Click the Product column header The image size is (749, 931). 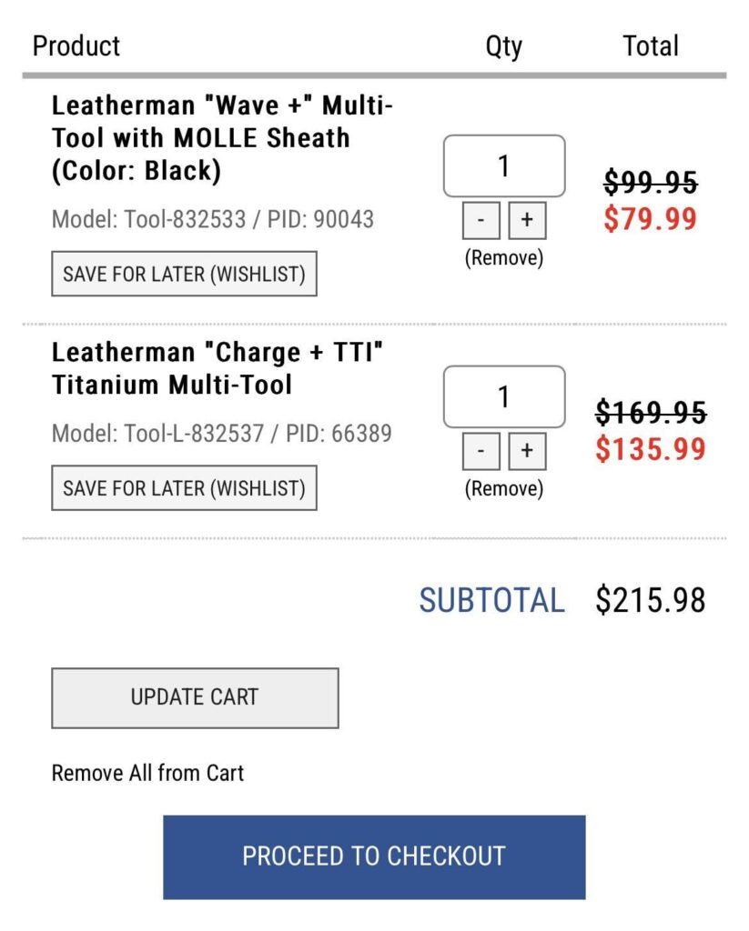click(76, 45)
